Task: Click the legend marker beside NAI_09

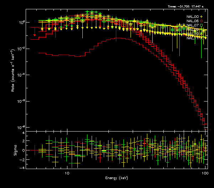Action: pyautogui.click(x=201, y=30)
